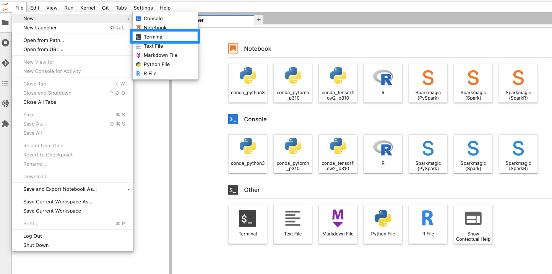Open the Running Terminals and Kernels sidebar icon
This screenshot has height=274, width=552.
pos(5,43)
